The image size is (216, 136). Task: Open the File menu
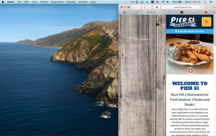[19, 2]
